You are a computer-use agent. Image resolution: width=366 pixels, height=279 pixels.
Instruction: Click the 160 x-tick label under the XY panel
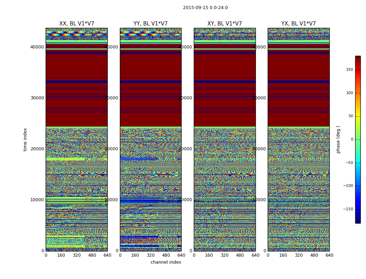pos(209,255)
